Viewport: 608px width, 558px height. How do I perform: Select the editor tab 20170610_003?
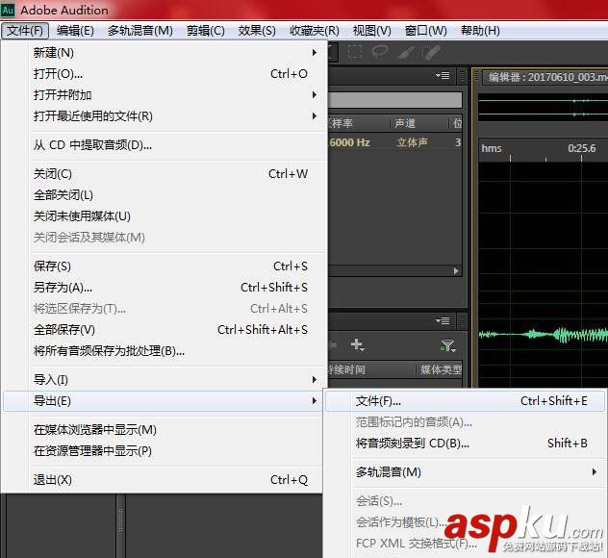pos(546,77)
